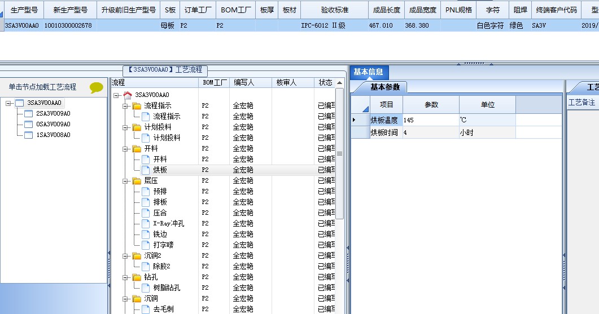
Task: Select the 树脂钻孔 process step
Action: 167,288
